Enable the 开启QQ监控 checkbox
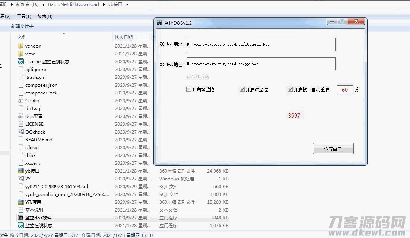Image resolution: width=410 pixels, height=238 pixels. pos(189,90)
